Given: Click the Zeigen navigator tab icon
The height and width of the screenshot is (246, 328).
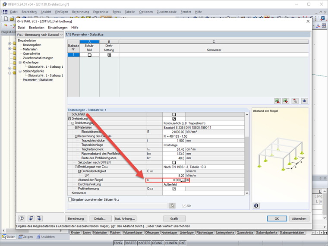Looking at the screenshot, I should (x=20, y=237).
